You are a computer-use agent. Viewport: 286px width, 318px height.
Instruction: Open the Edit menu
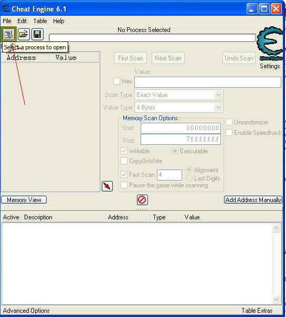(22, 21)
